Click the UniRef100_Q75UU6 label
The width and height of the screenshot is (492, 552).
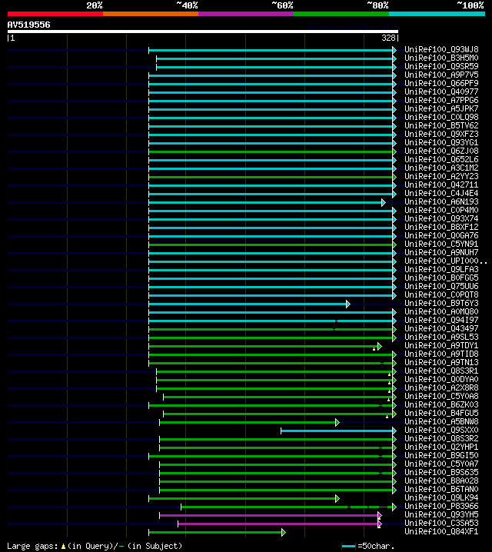441,286
